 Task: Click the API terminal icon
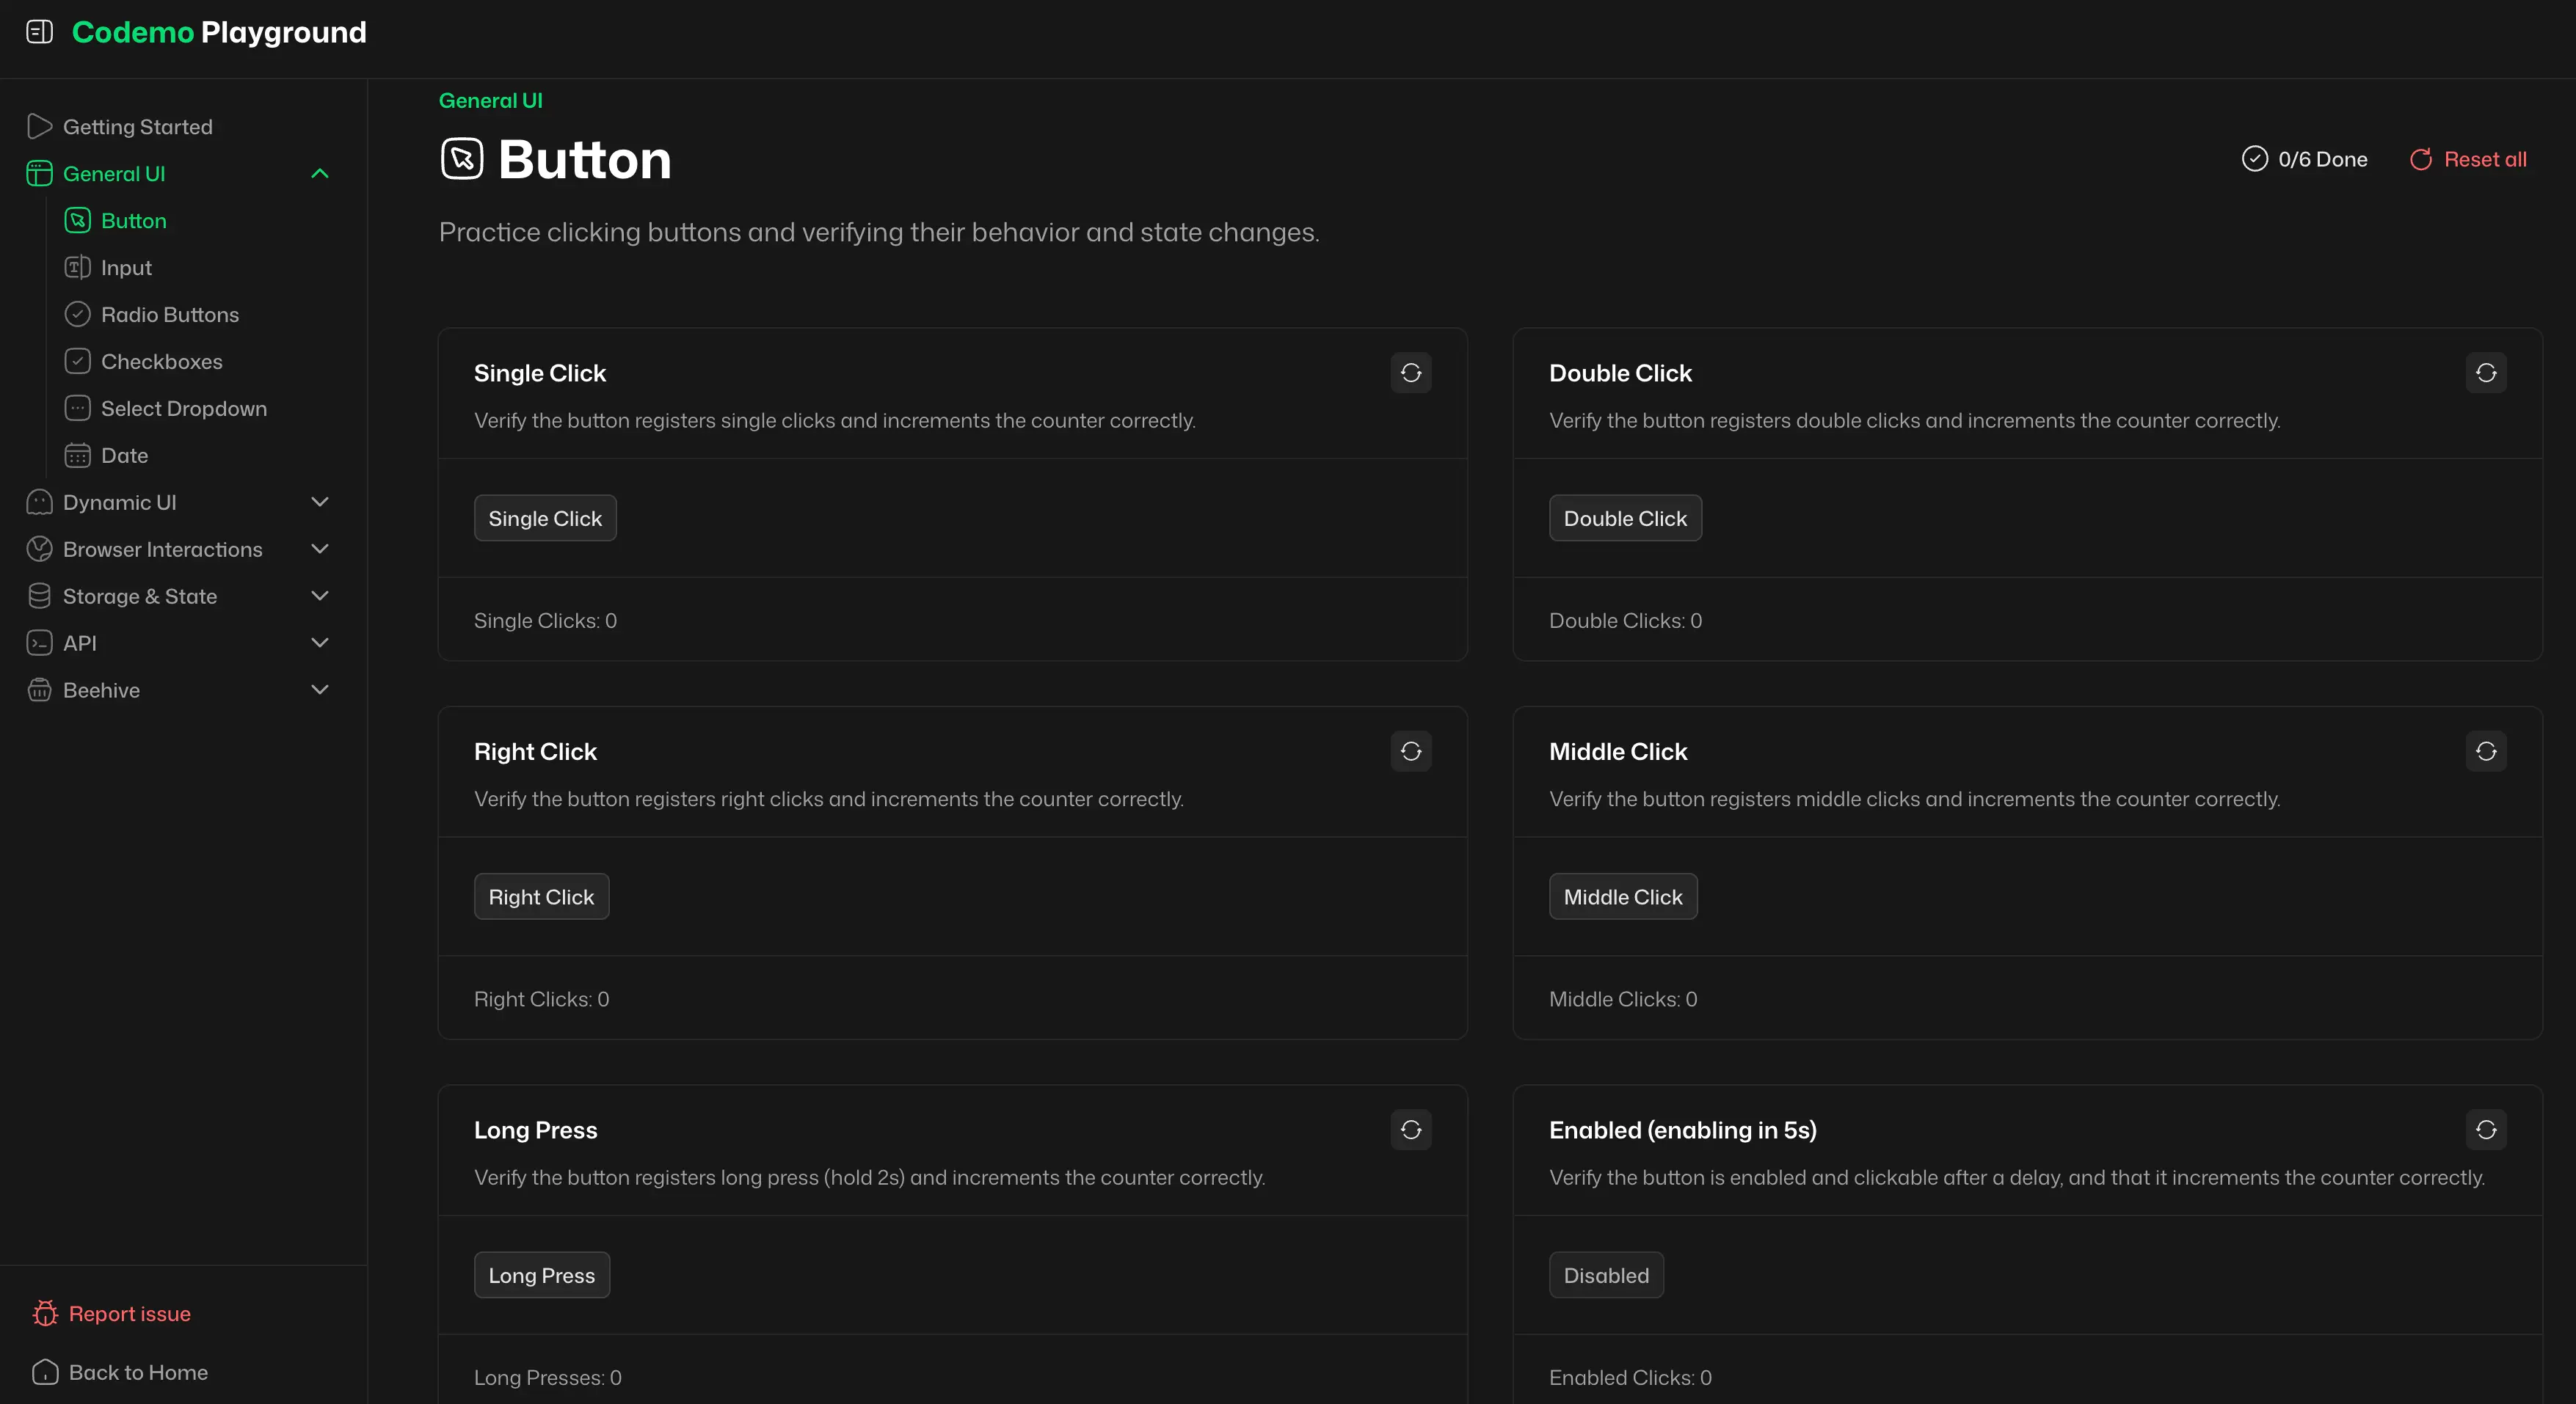39,643
